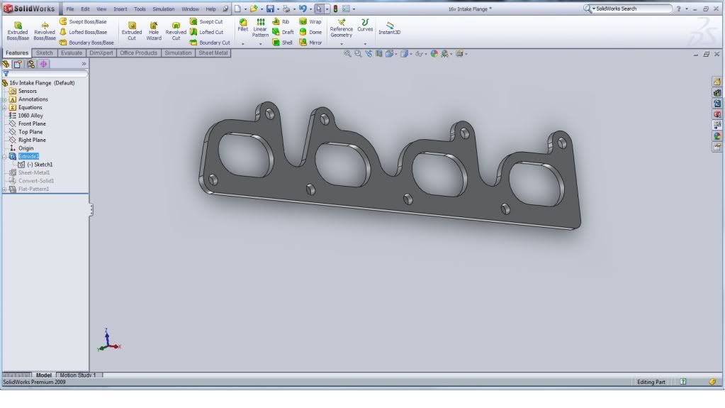Select the Shell feature
This screenshot has width=725, height=408.
click(x=282, y=42)
